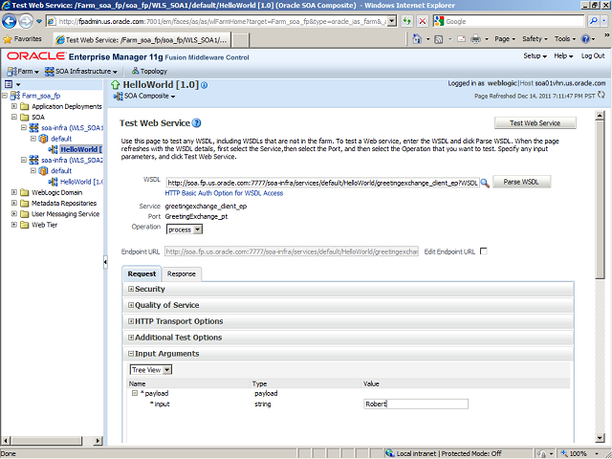Switch to the Response tab

coord(182,273)
